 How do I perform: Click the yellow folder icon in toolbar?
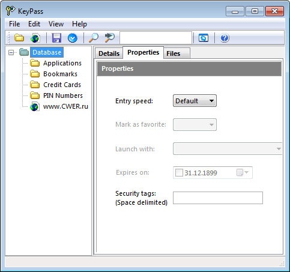19,38
